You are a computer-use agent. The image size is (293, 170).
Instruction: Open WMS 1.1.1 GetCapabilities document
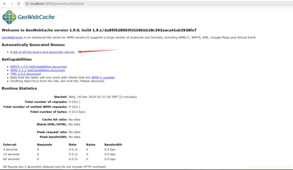click(x=37, y=70)
